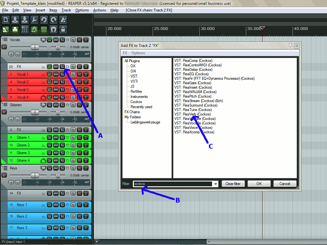Viewport: 327px width, 245px height.
Task: Toggle grid lines in the main toolbar
Action: click(x=44, y=29)
